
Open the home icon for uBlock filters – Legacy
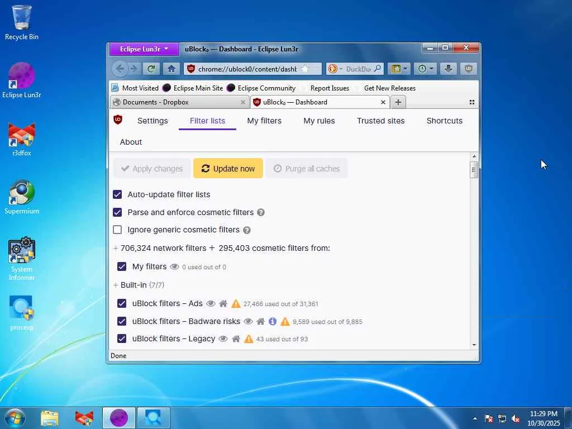(x=236, y=339)
